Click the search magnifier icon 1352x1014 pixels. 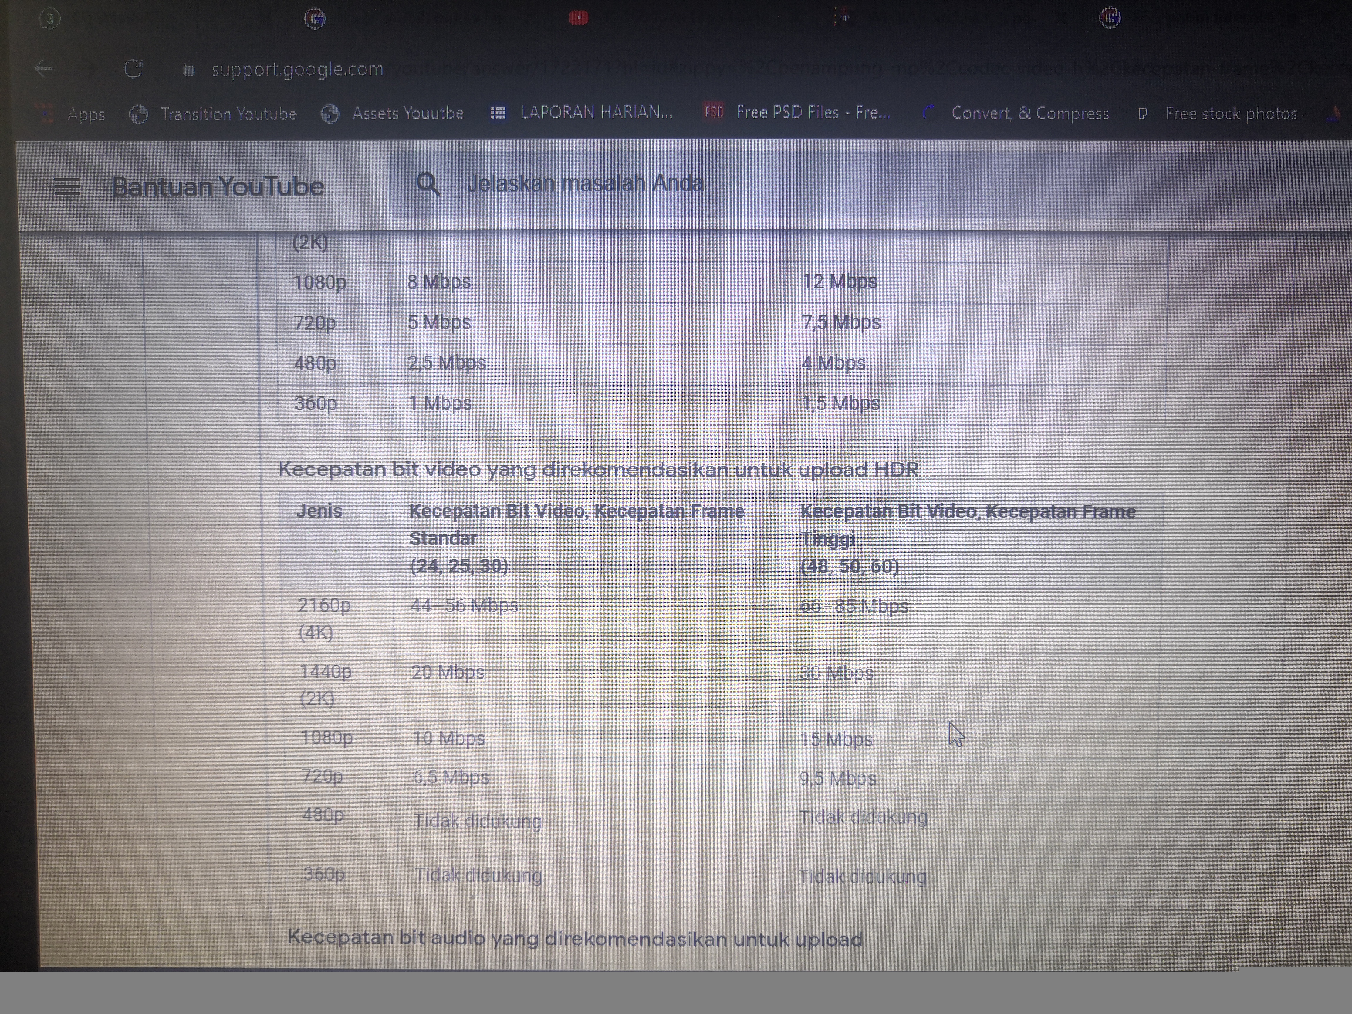pyautogui.click(x=428, y=183)
